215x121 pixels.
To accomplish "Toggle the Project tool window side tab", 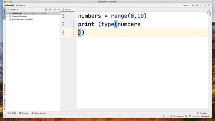I will pyautogui.click(x=4, y=13).
